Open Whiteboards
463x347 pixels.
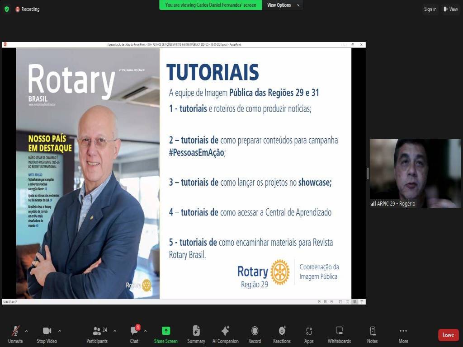click(x=339, y=334)
